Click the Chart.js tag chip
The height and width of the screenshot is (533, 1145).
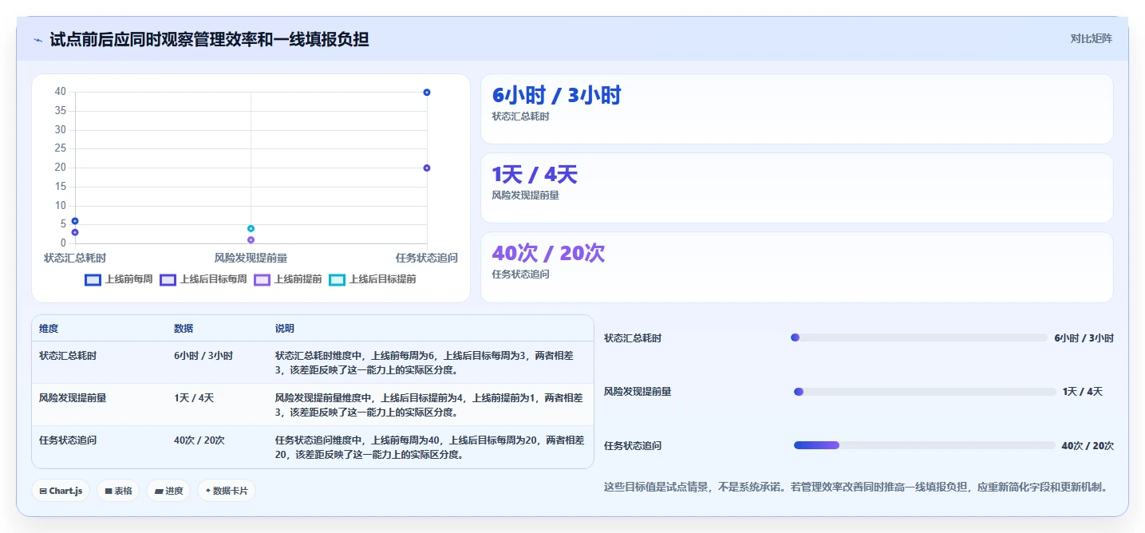[61, 491]
